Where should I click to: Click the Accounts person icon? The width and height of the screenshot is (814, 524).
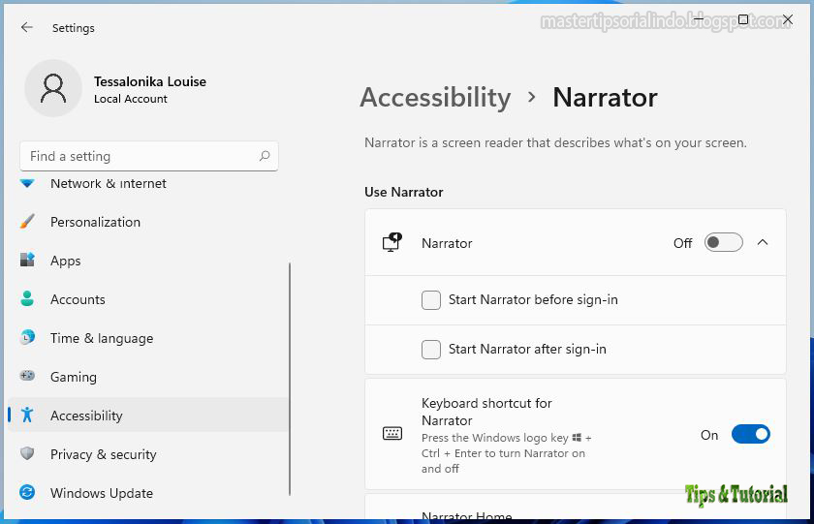27,299
